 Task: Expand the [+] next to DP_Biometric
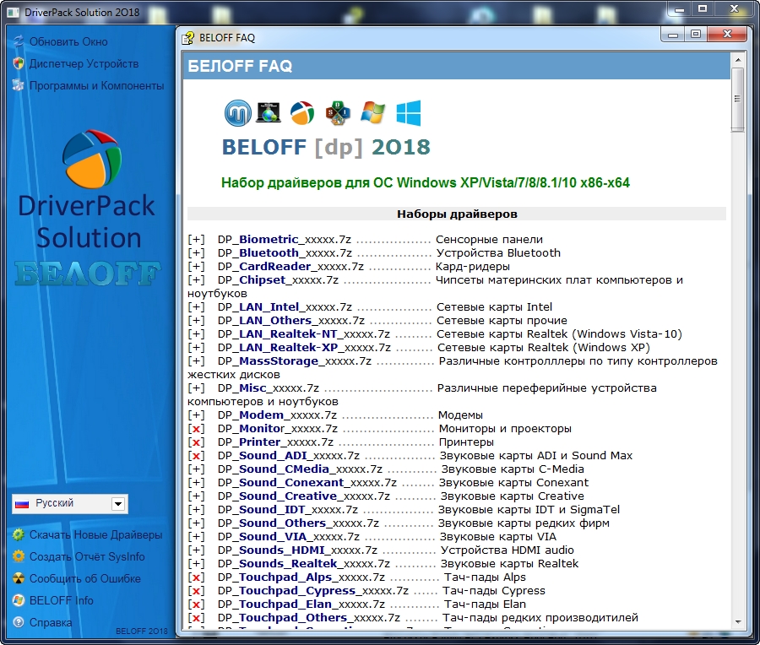(x=196, y=240)
